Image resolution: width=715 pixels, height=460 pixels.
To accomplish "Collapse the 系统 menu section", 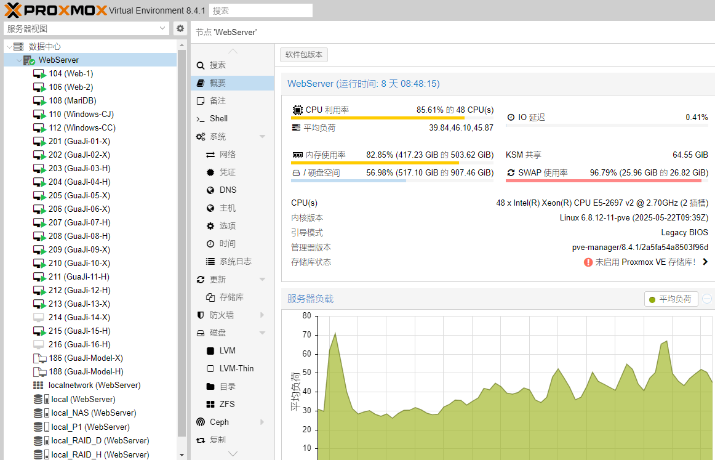I will pyautogui.click(x=262, y=137).
